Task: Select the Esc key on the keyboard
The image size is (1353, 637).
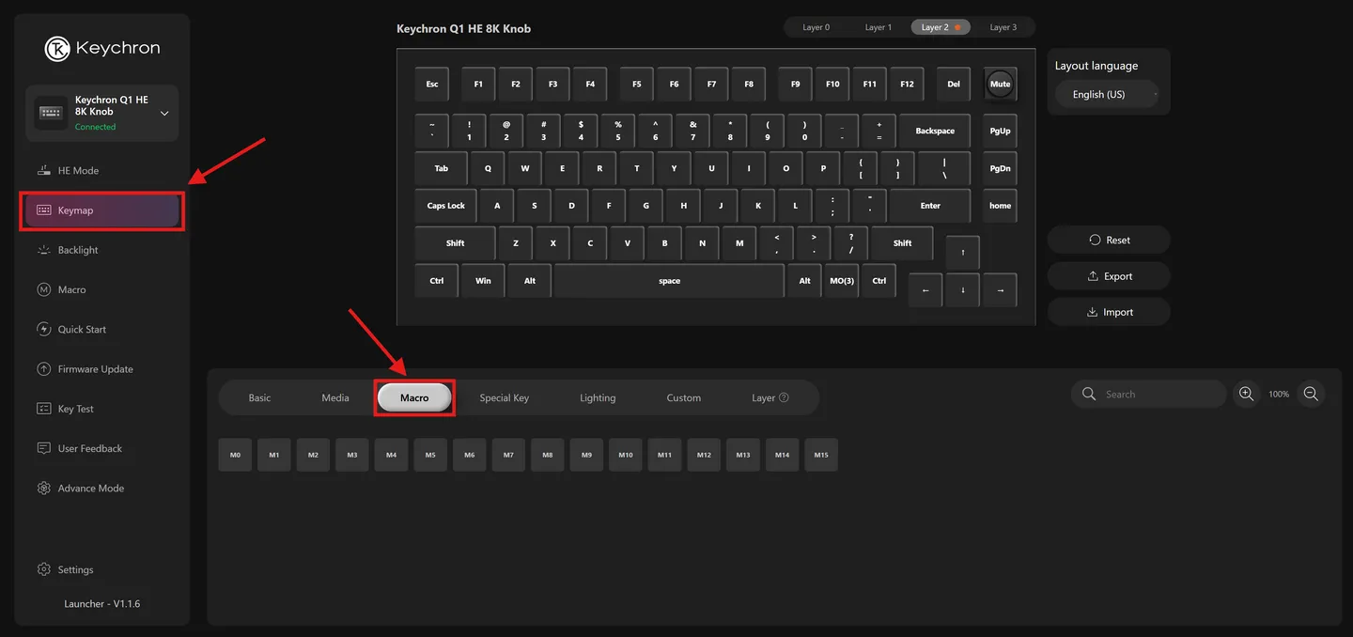Action: click(432, 84)
